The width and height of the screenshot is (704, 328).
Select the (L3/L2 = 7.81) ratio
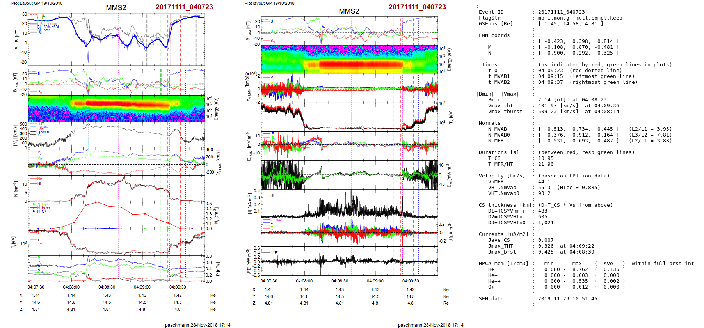pos(651,135)
